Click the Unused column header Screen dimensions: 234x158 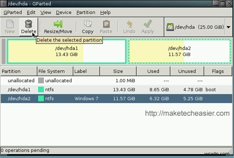tap(187, 71)
